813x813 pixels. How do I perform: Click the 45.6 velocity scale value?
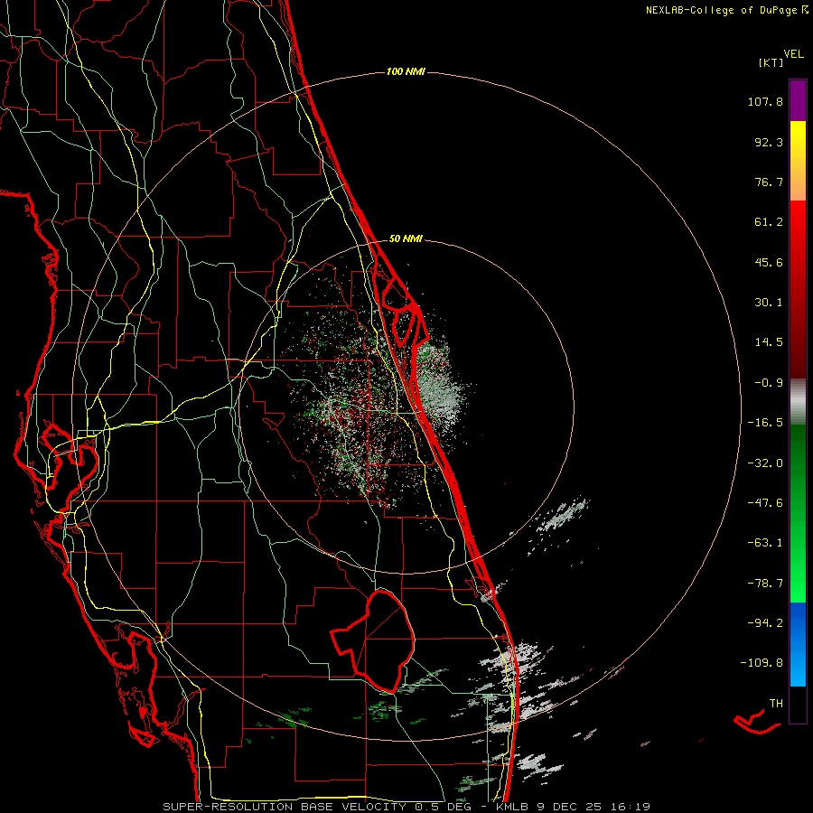(769, 262)
